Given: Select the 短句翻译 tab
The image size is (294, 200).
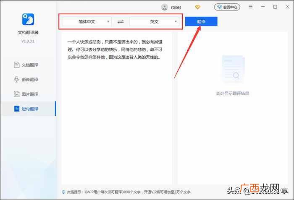Looking at the screenshot, I should tap(28, 109).
